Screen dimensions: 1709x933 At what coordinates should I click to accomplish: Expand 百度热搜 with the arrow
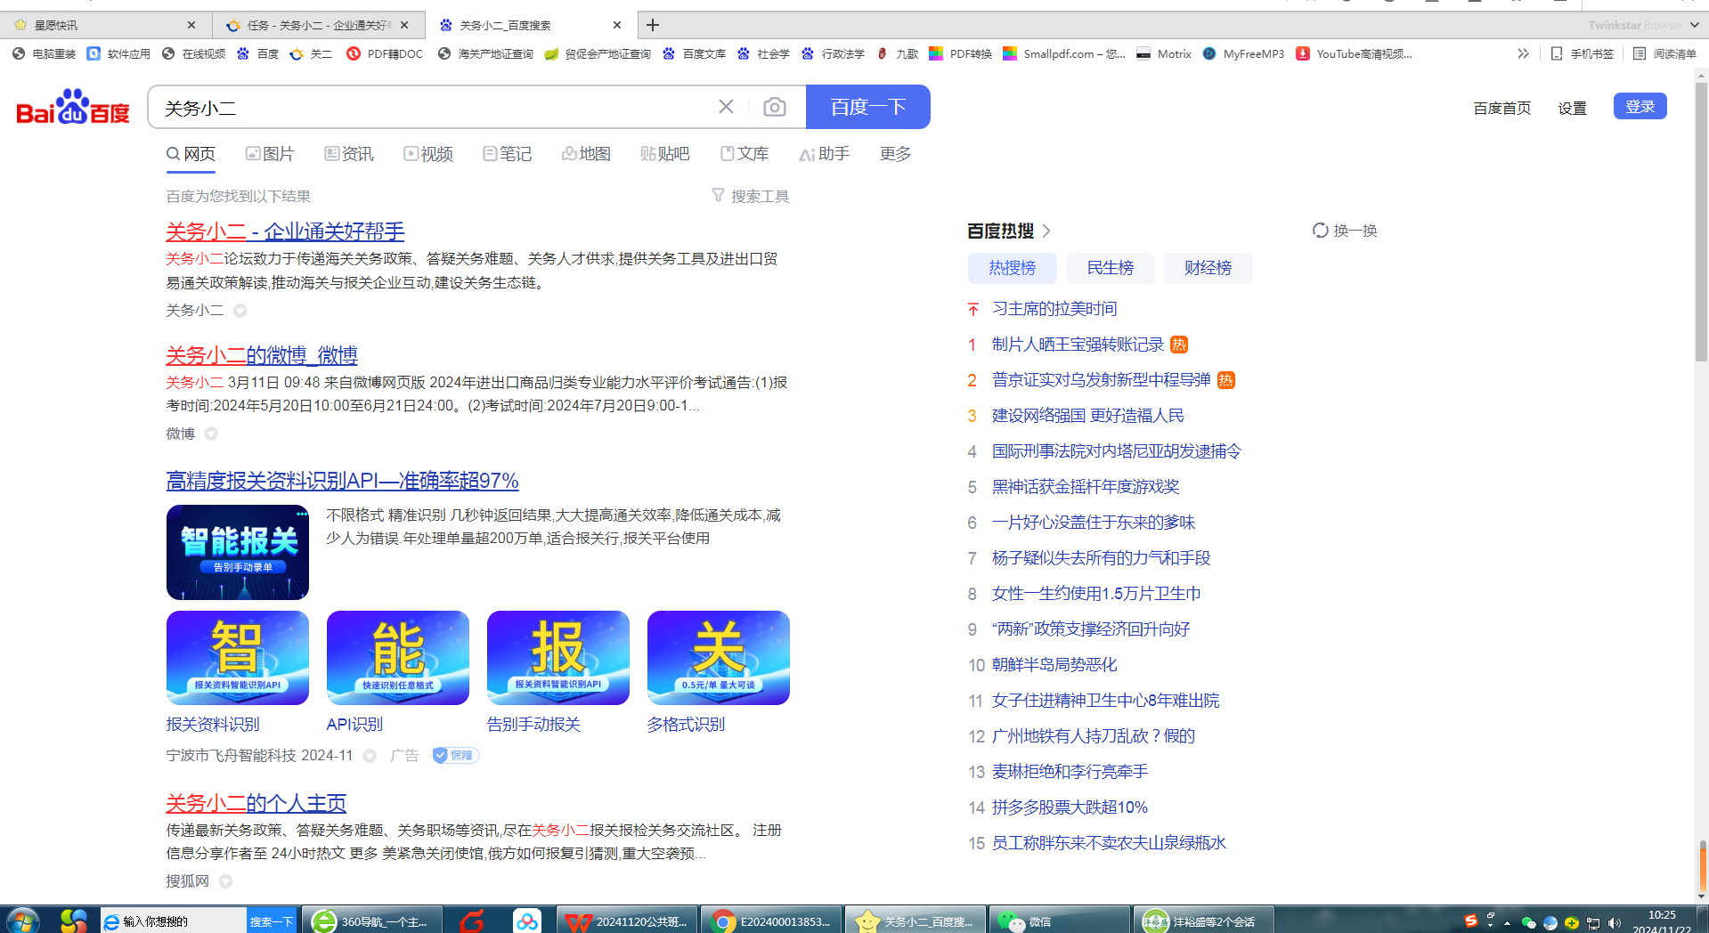(x=1046, y=231)
